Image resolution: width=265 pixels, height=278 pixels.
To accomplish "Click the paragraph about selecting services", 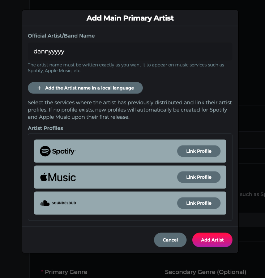I will (x=130, y=110).
